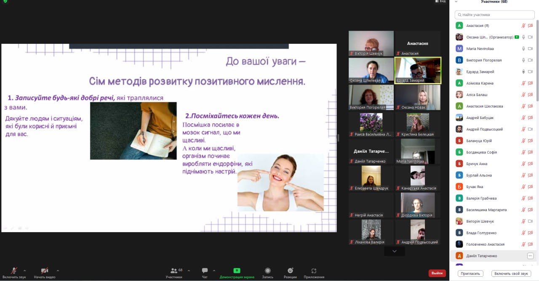Open the Участники participants toolbar icon
Viewport: 539px width, 281px height.
click(x=174, y=270)
